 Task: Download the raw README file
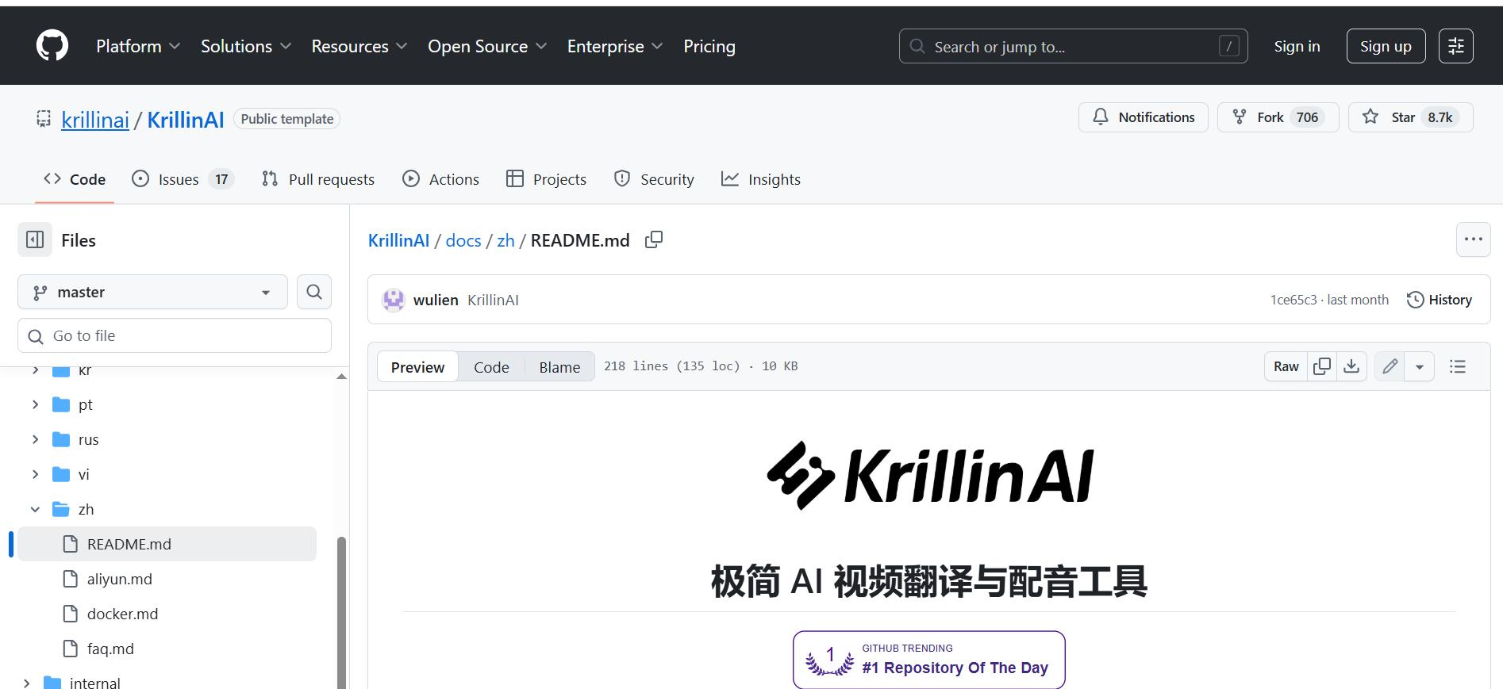(x=1351, y=366)
